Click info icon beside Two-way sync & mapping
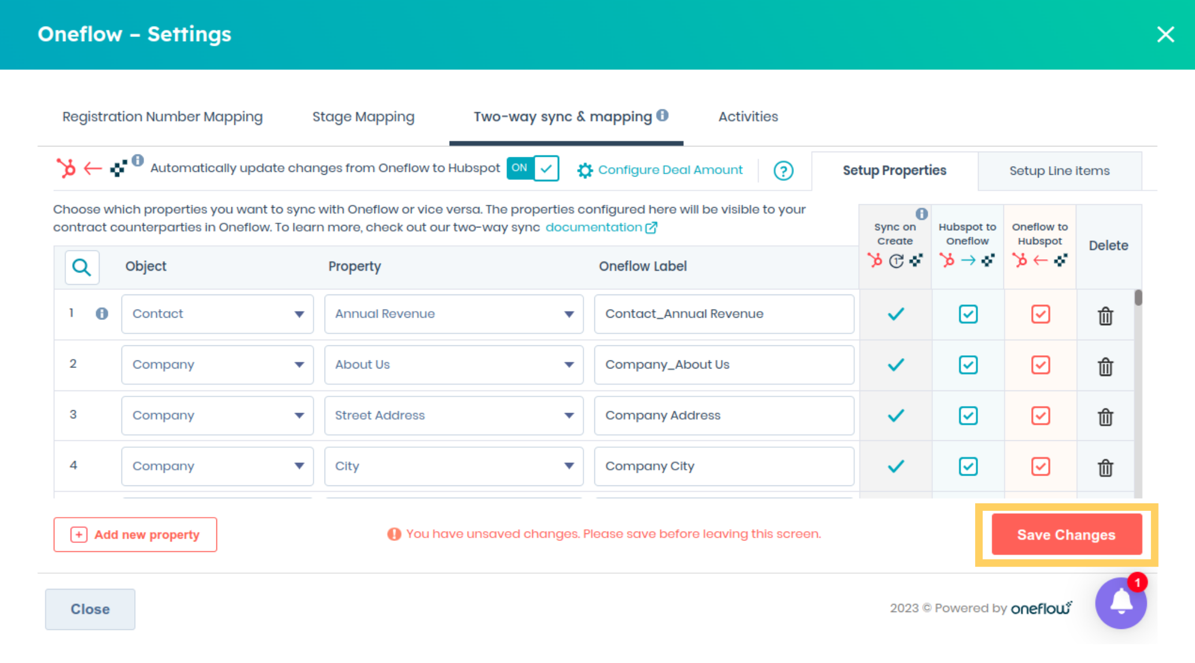1195x663 pixels. click(x=663, y=116)
